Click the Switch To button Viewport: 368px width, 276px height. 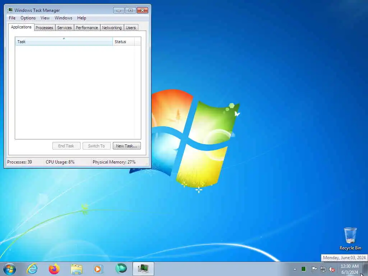pos(96,146)
